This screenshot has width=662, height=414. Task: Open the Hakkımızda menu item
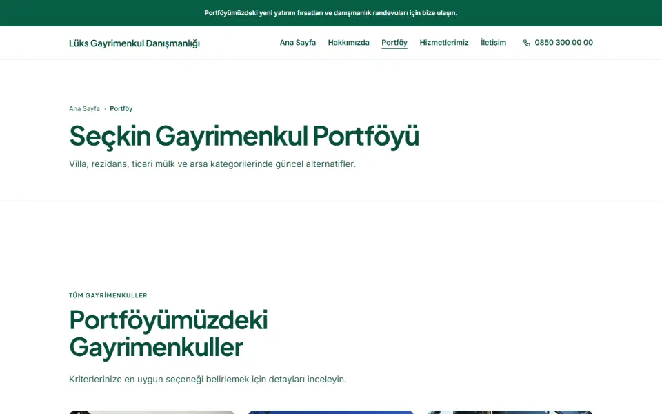tap(349, 43)
